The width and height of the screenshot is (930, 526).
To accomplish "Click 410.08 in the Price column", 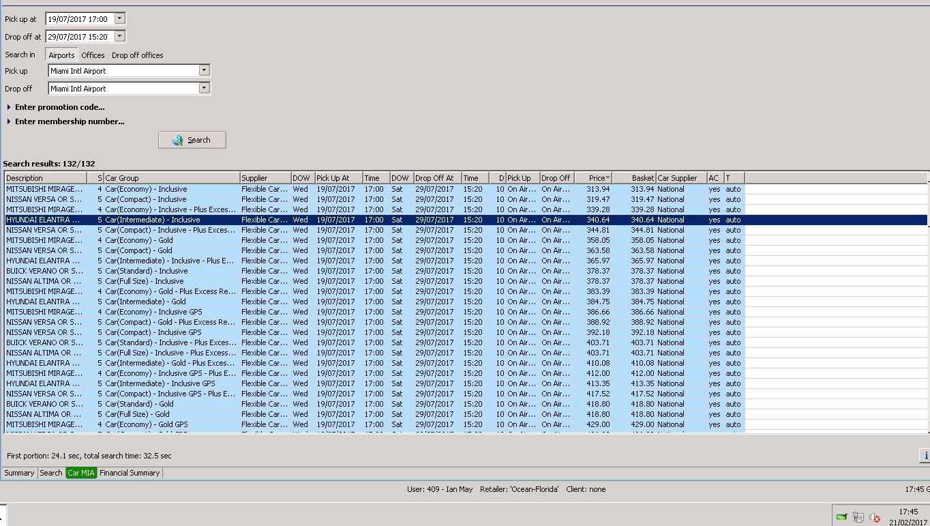I will (598, 363).
